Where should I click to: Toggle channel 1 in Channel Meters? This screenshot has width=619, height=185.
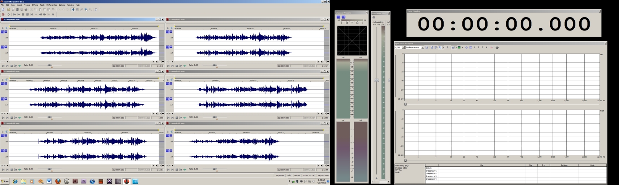338,17
